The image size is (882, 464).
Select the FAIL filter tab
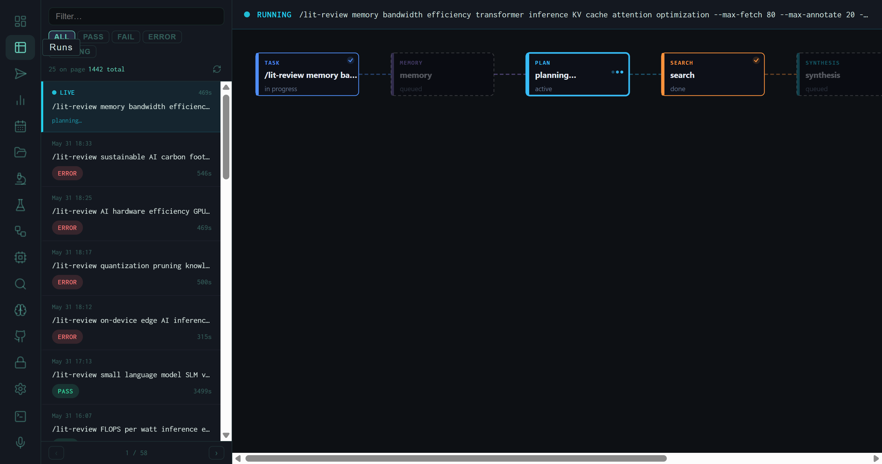(126, 37)
